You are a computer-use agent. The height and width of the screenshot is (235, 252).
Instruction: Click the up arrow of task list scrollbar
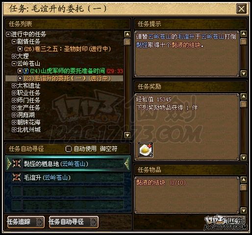click(x=127, y=34)
